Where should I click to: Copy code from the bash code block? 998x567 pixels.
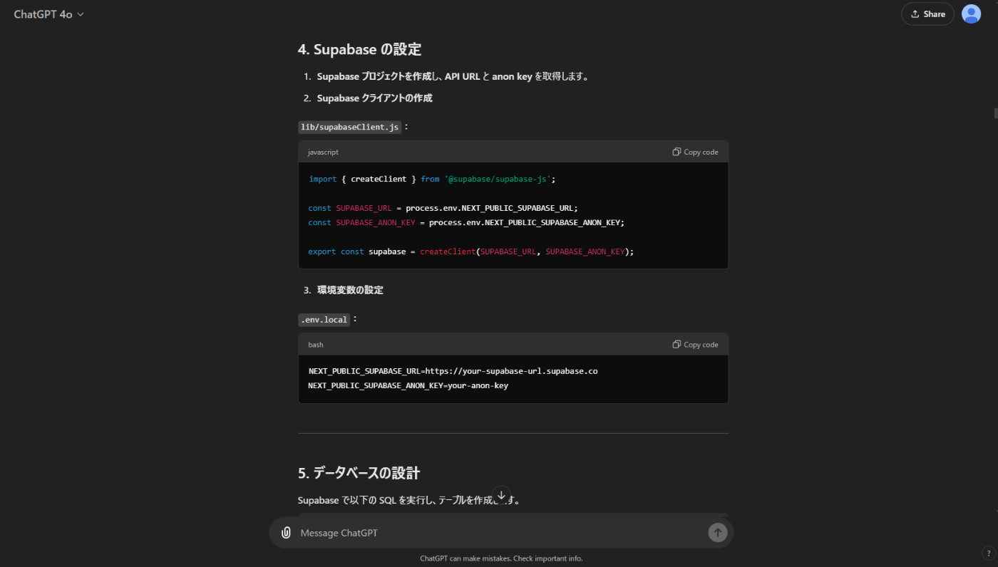695,344
